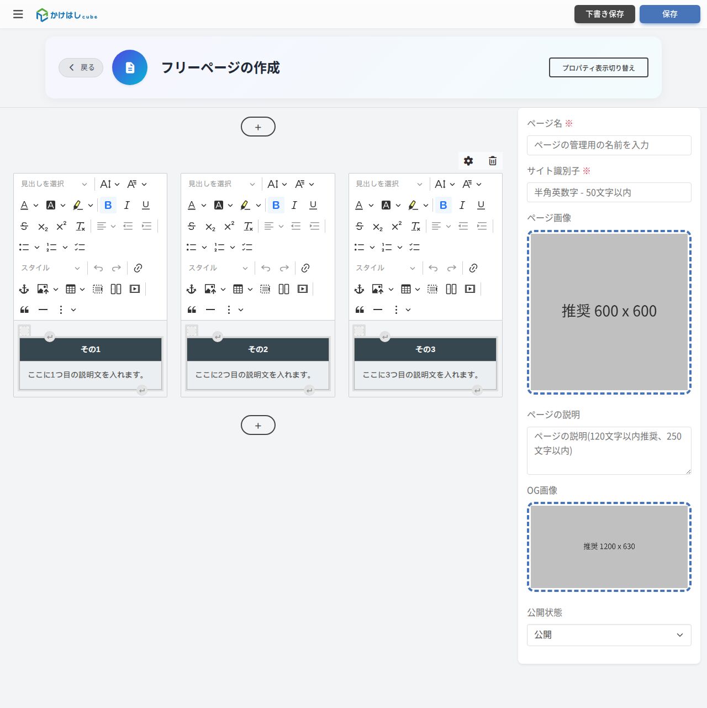Click the 下書き保存 button
707x708 pixels.
(x=605, y=14)
